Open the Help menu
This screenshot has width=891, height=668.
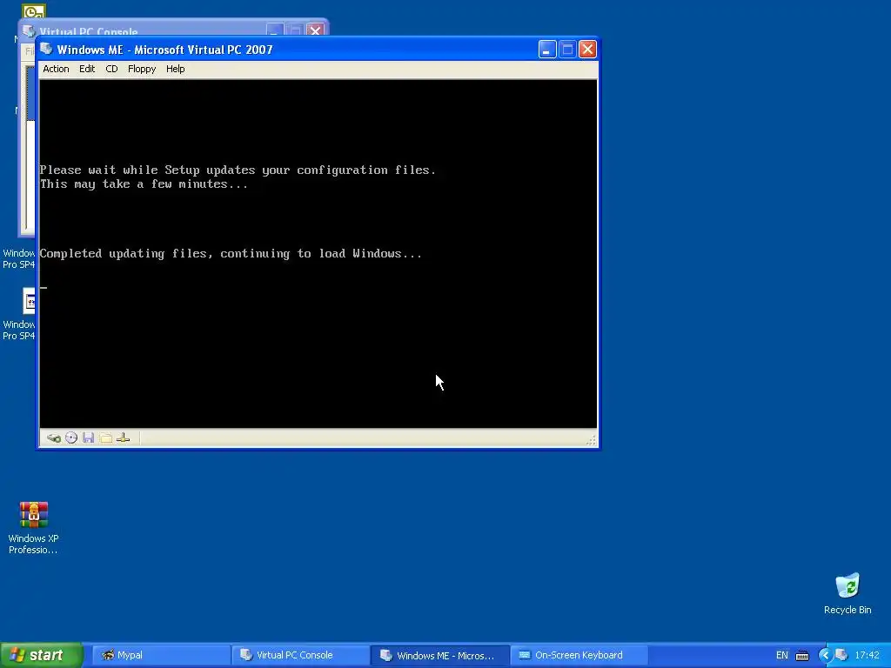pos(176,69)
